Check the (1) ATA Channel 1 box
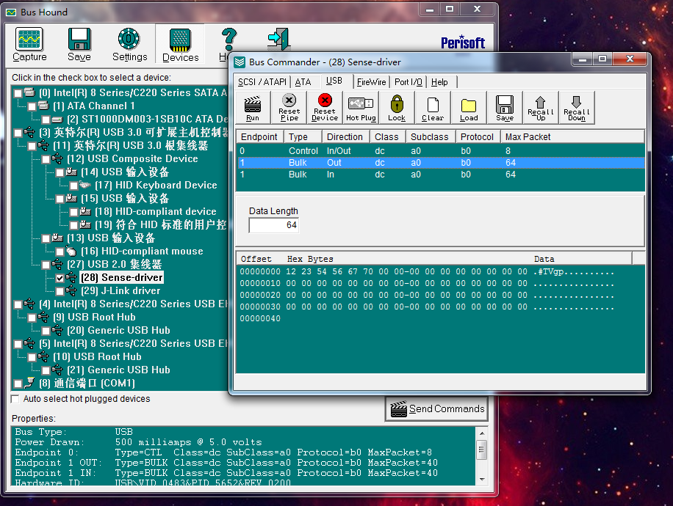The width and height of the screenshot is (673, 506). [x=32, y=106]
